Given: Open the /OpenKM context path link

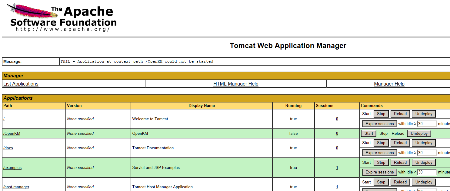Looking at the screenshot, I should 12,133.
